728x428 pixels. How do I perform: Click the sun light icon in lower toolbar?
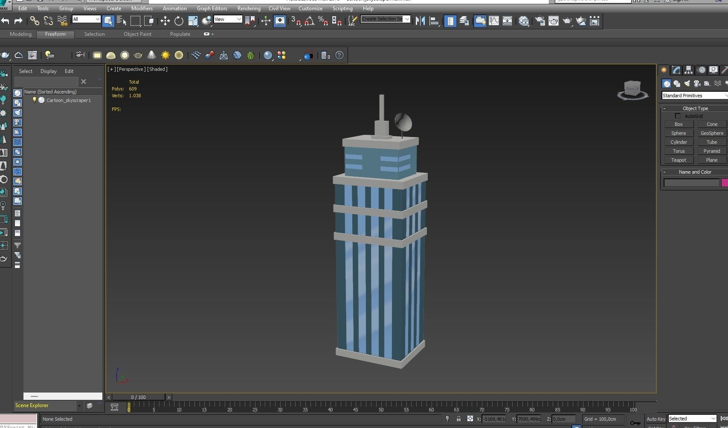165,55
